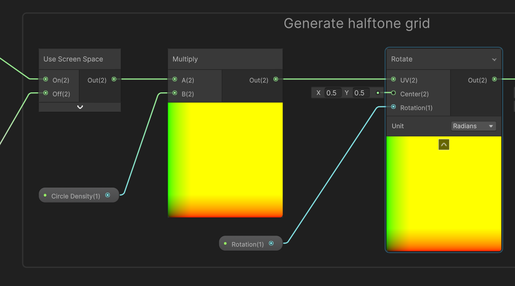Click the Out(2) output port on Rotate node
This screenshot has width=515, height=286.
pyautogui.click(x=494, y=79)
